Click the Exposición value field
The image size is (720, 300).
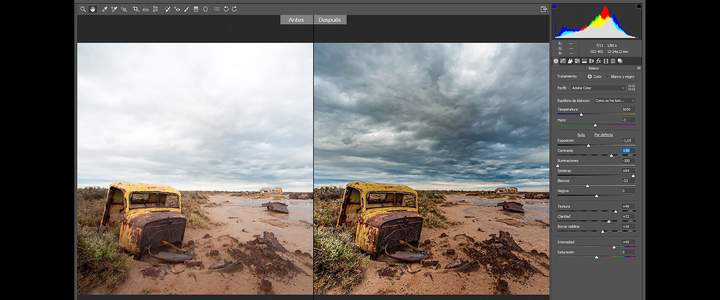click(628, 141)
